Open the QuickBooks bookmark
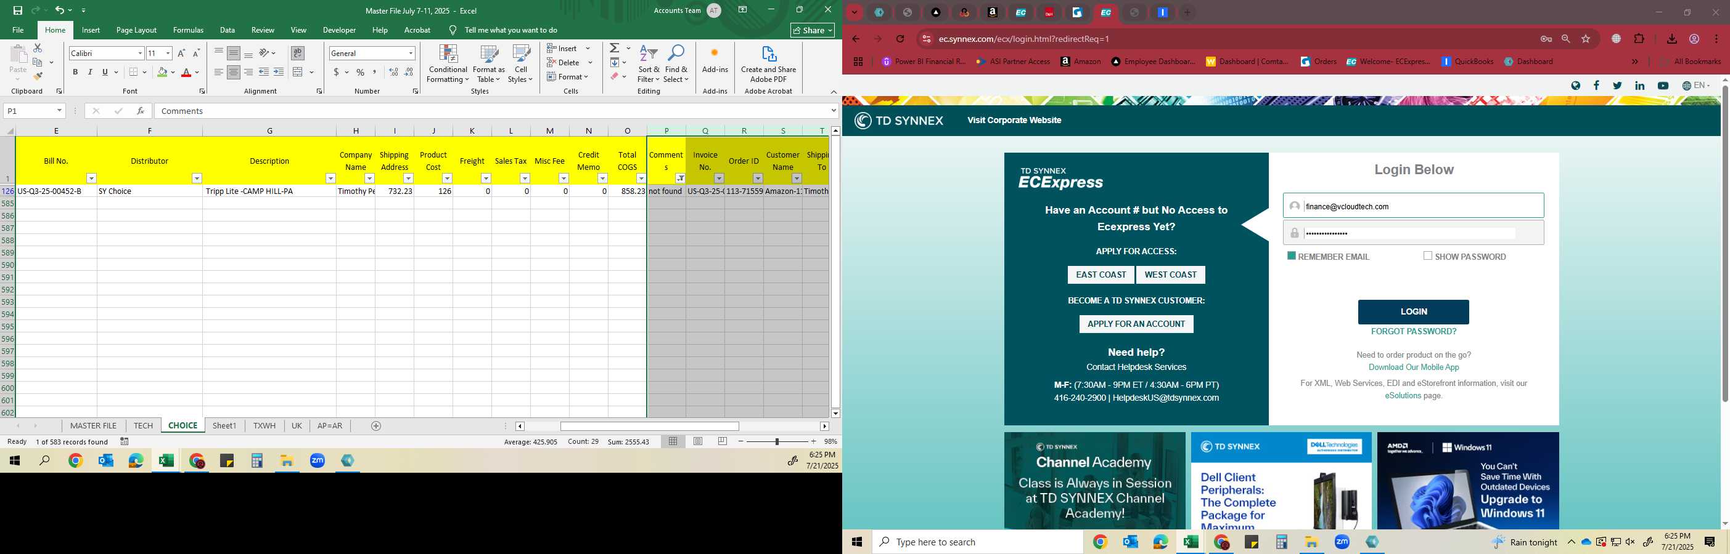The height and width of the screenshot is (554, 1730). point(1467,62)
